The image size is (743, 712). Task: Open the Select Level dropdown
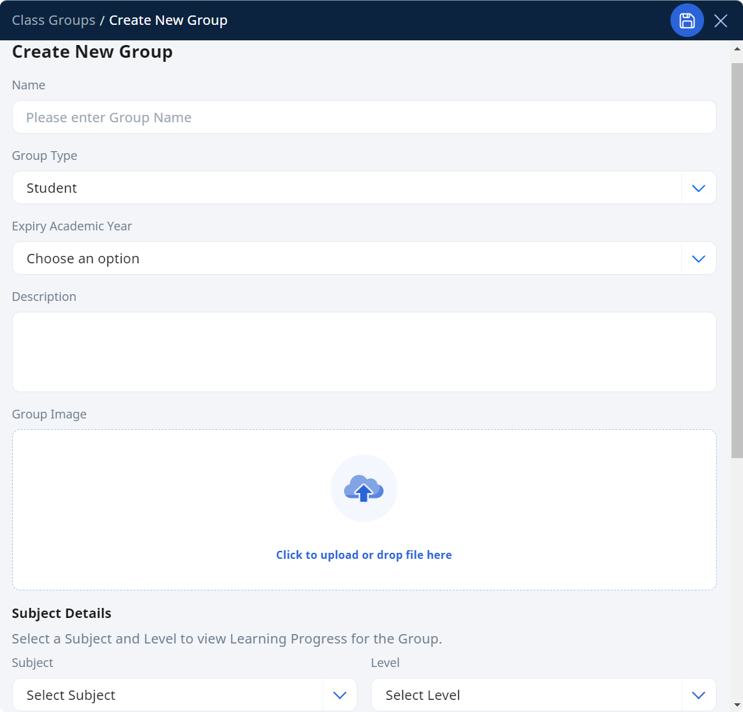tap(524, 695)
